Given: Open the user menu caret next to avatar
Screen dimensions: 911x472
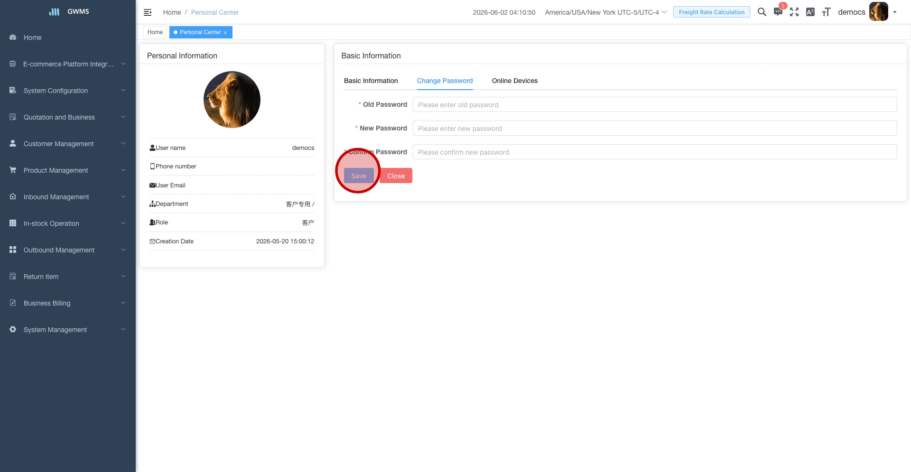Looking at the screenshot, I should click(x=895, y=12).
